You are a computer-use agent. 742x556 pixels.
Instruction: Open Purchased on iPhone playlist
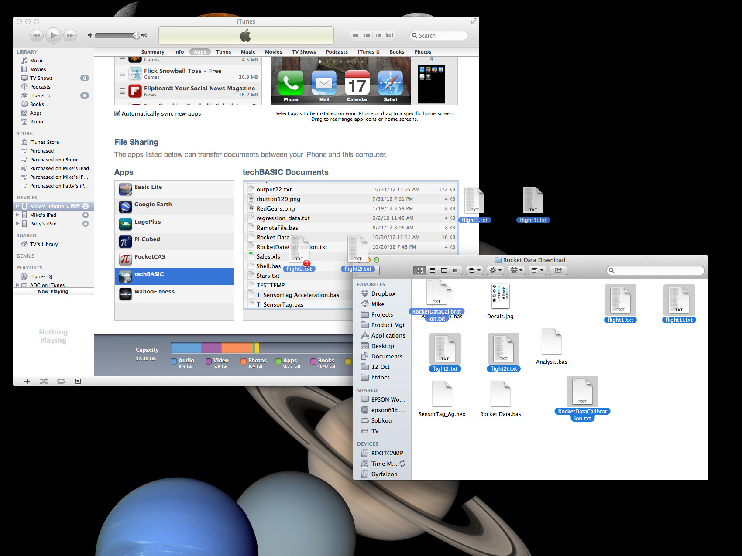(54, 160)
